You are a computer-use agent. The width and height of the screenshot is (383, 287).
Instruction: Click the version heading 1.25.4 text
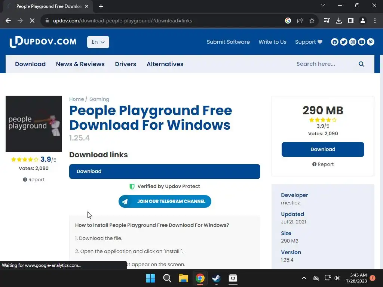click(79, 138)
